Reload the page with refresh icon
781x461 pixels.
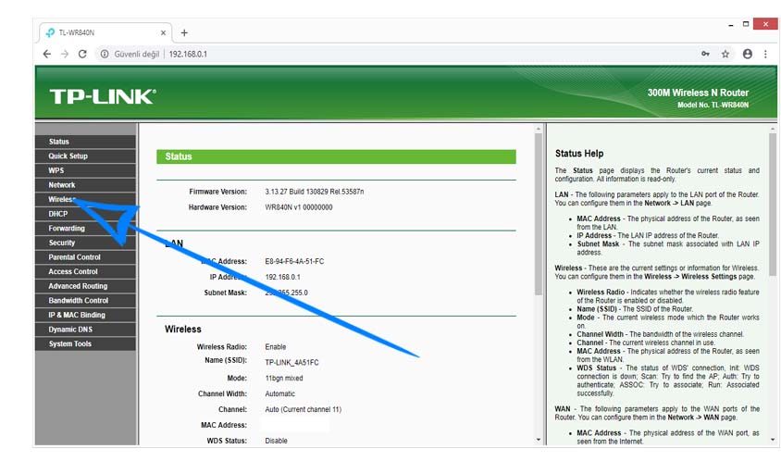(x=82, y=54)
